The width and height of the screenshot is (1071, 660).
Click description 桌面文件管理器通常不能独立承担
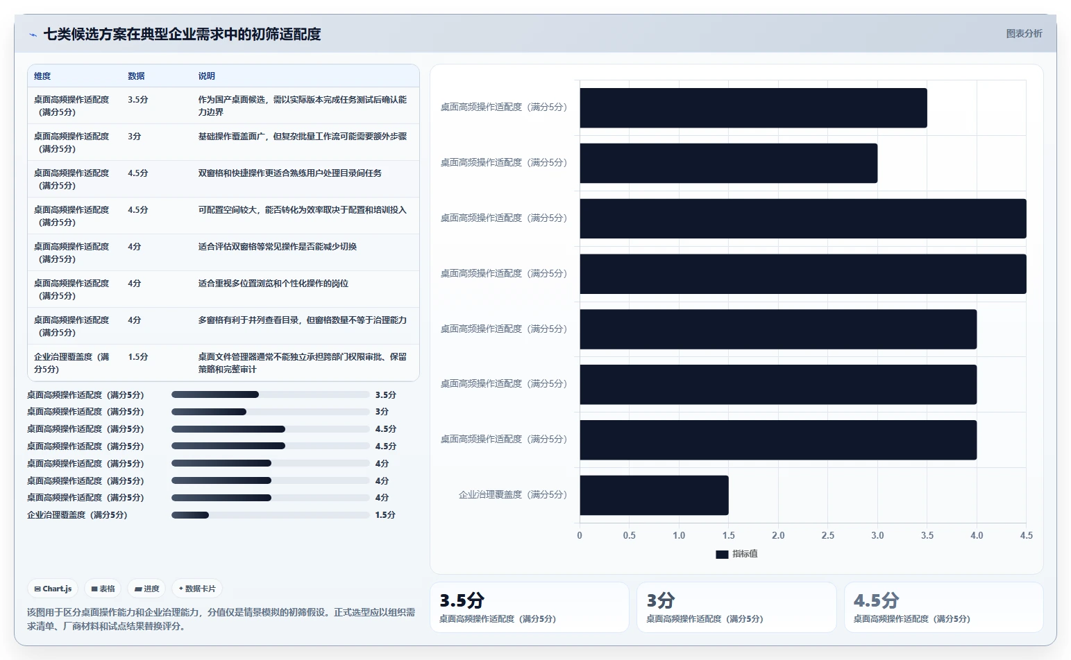pyautogui.click(x=303, y=363)
